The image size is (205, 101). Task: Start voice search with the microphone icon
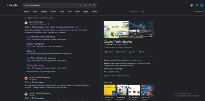pos(86,5)
